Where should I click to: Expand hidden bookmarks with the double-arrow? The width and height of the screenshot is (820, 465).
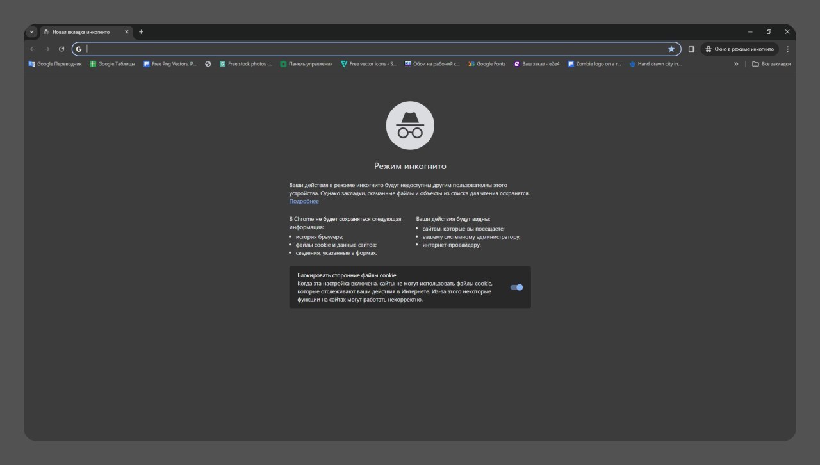coord(737,63)
